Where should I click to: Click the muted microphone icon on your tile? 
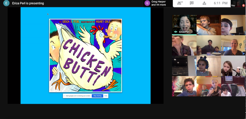(244, 6)
